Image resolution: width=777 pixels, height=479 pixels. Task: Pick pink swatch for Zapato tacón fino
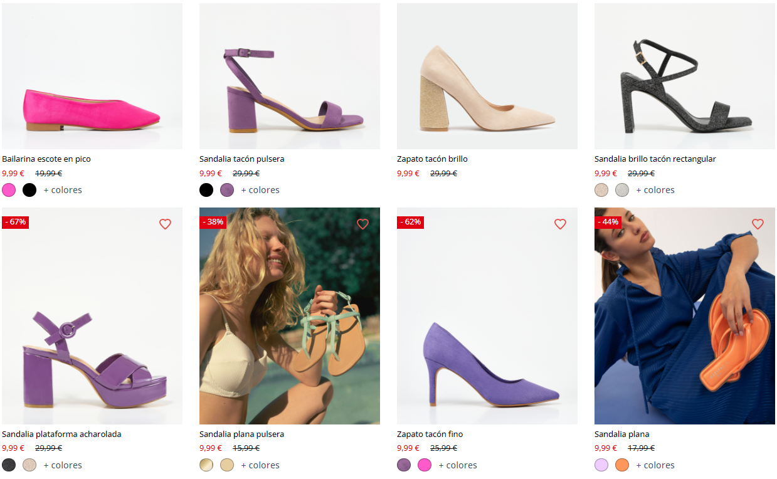pos(425,465)
